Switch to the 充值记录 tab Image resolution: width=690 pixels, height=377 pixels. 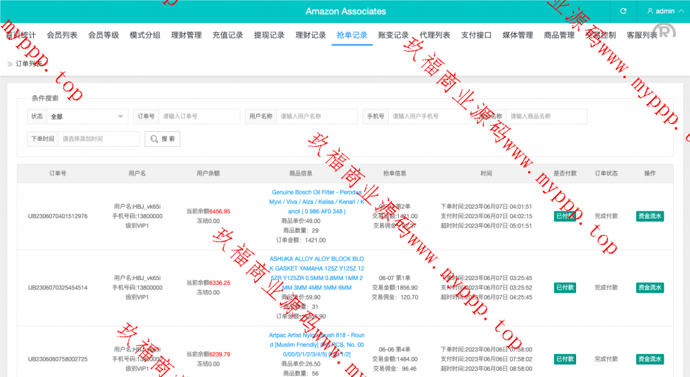pyautogui.click(x=228, y=35)
